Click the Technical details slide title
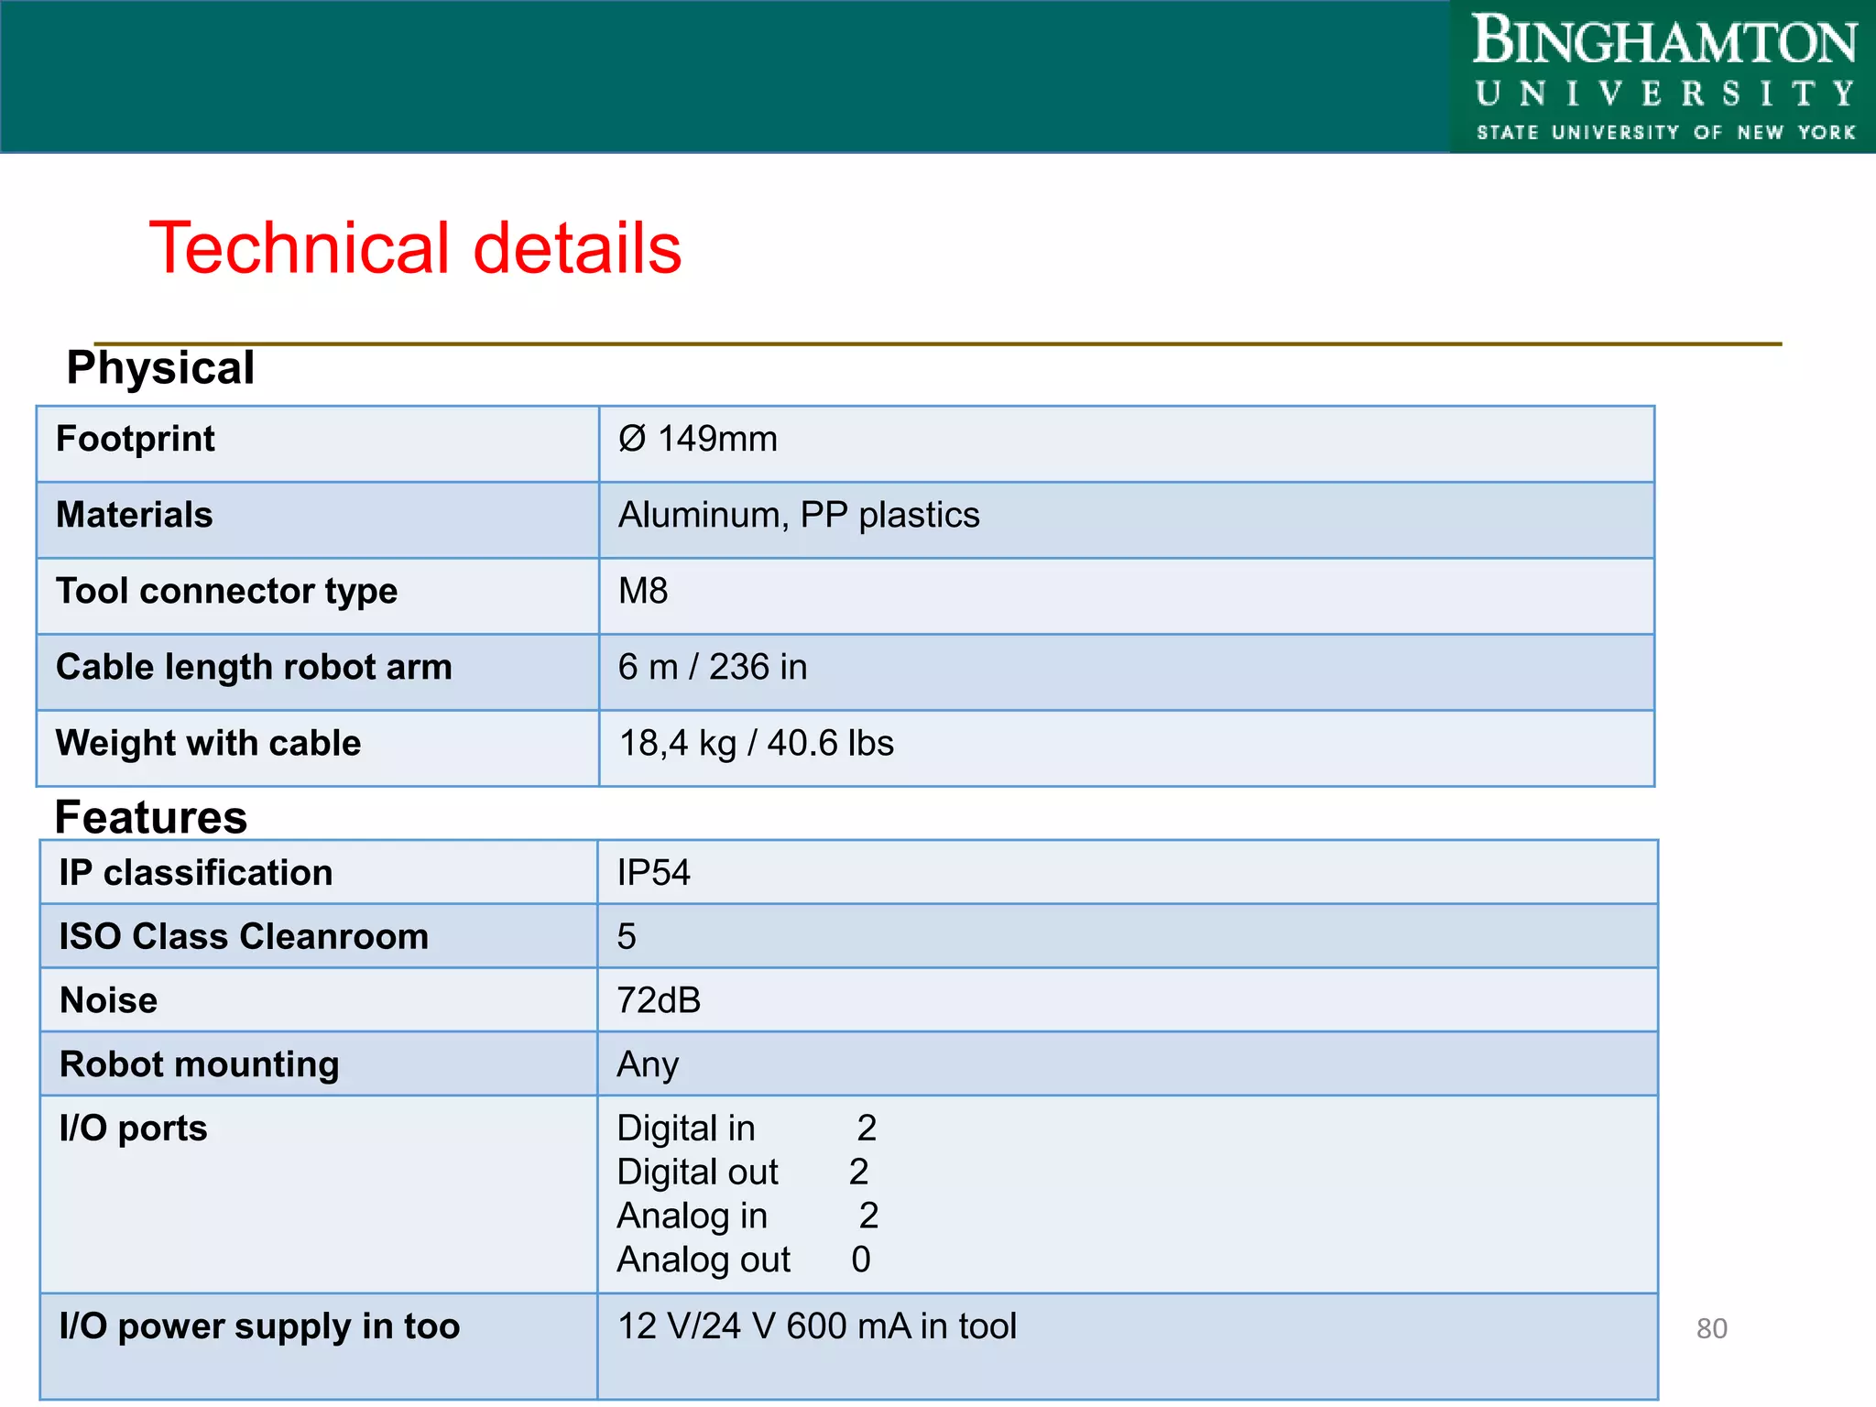This screenshot has width=1876, height=1407. click(x=415, y=248)
